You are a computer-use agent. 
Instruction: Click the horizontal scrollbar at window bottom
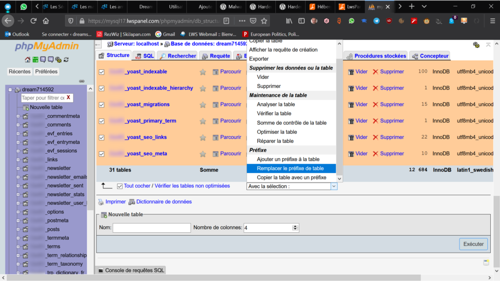tap(214, 278)
